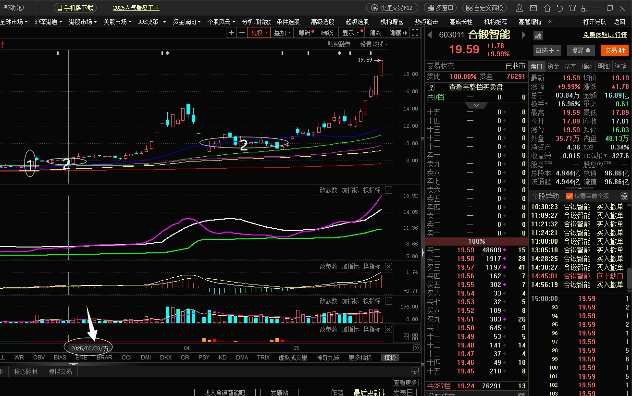Open 快速交易F12 quick trade
Screen dimensions: 632x396
click(392, 8)
